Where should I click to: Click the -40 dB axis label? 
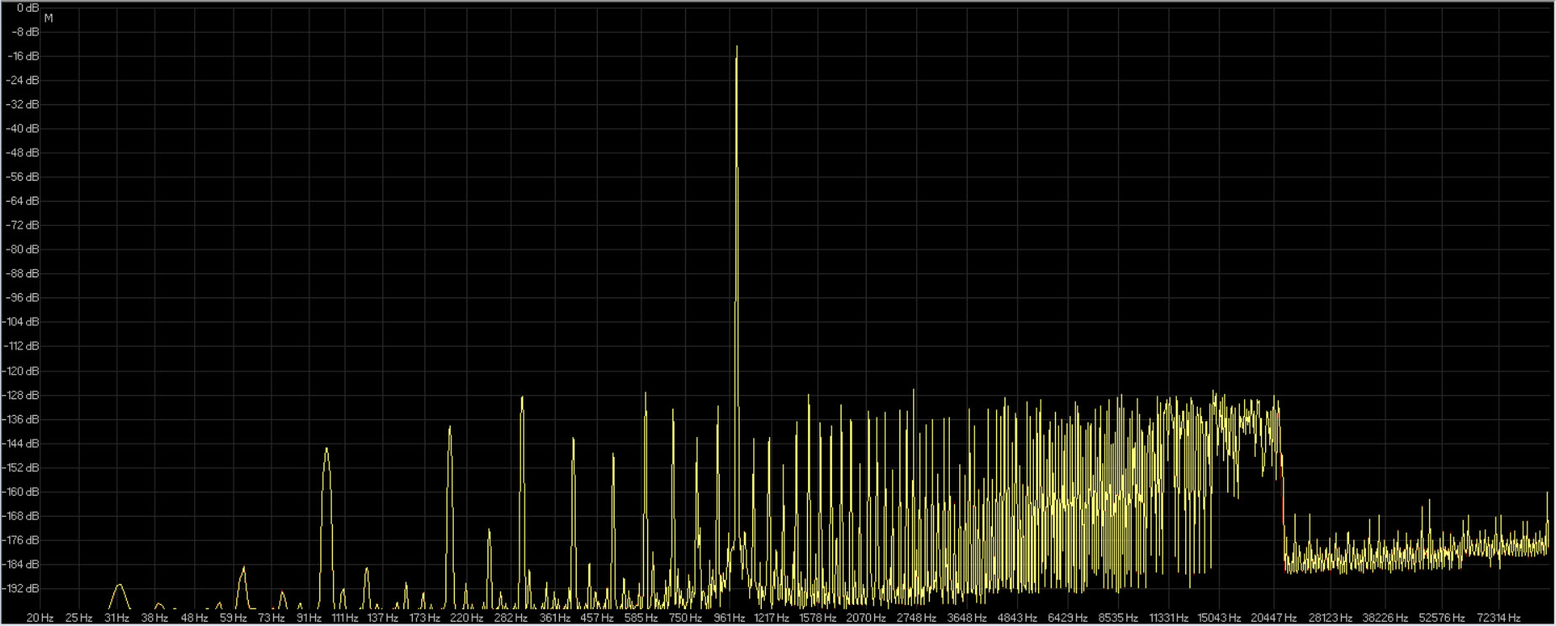pos(24,129)
